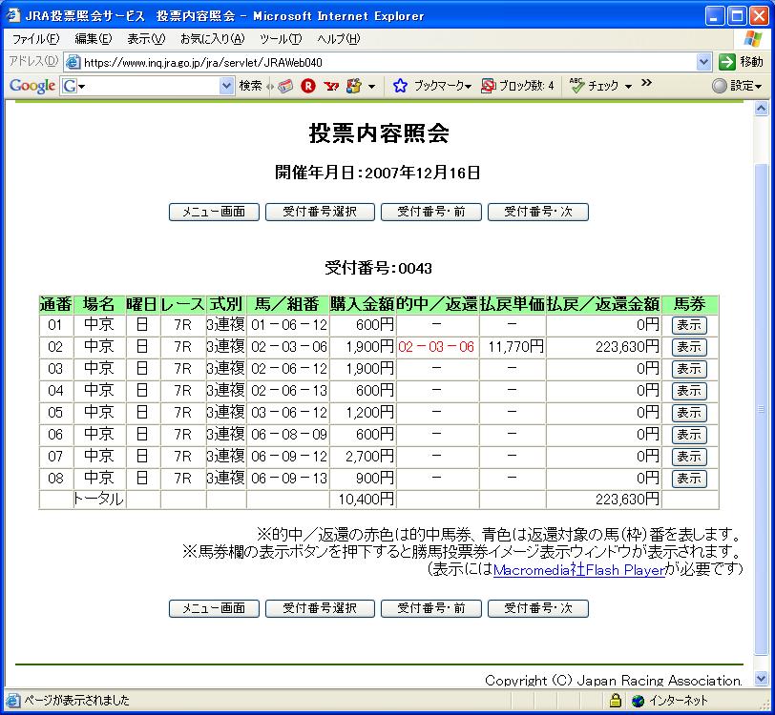Click the Windows flag logo throbber
The image size is (775, 715).
click(753, 39)
